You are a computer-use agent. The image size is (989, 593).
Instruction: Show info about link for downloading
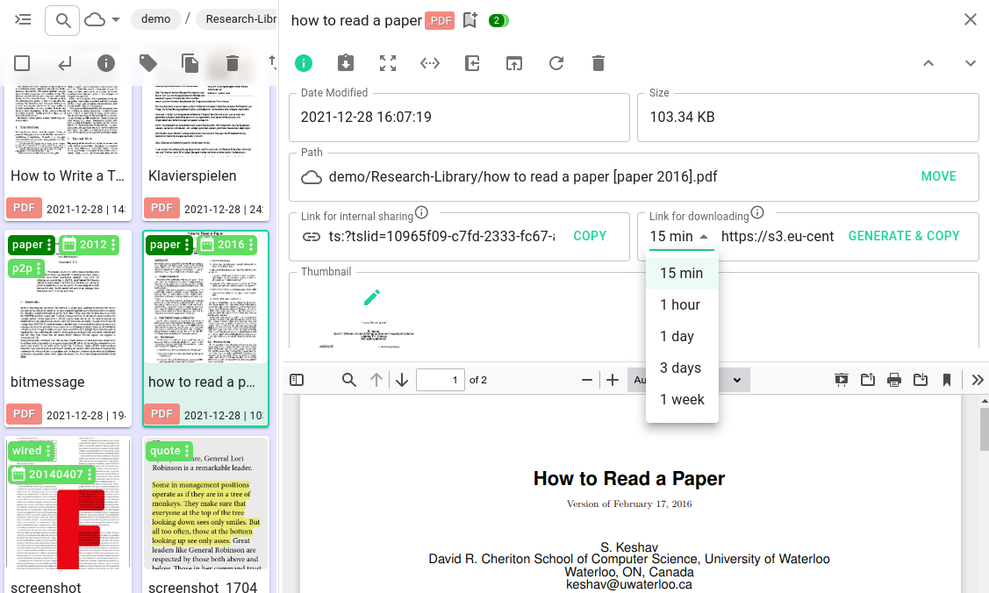point(757,213)
